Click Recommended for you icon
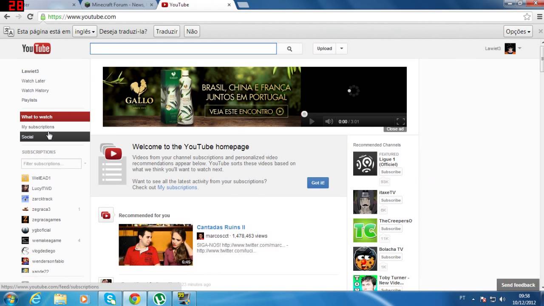 click(106, 215)
